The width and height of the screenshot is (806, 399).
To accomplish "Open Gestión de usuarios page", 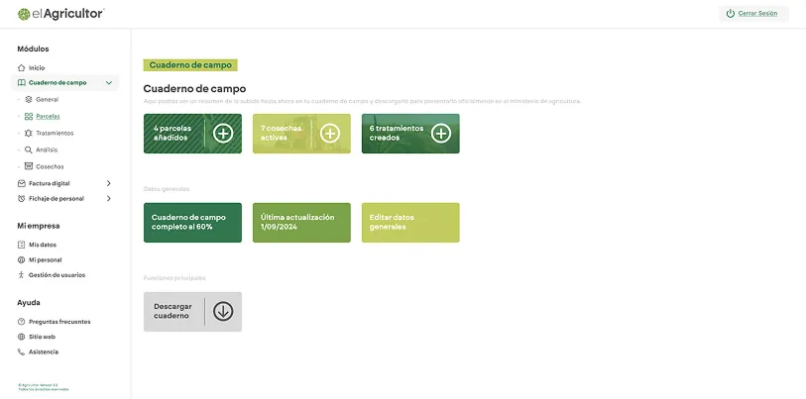I will tap(57, 274).
